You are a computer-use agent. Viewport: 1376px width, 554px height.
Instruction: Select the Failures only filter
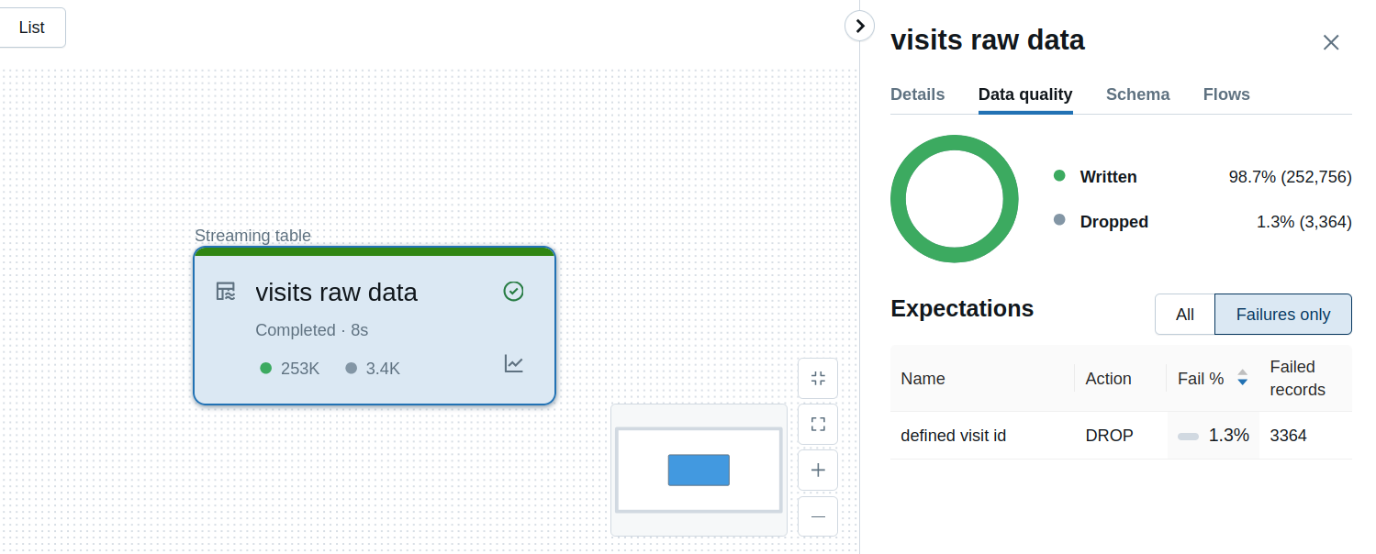coord(1282,315)
